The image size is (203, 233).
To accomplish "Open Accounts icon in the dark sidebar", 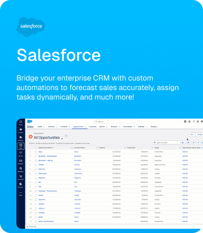I will (21, 138).
